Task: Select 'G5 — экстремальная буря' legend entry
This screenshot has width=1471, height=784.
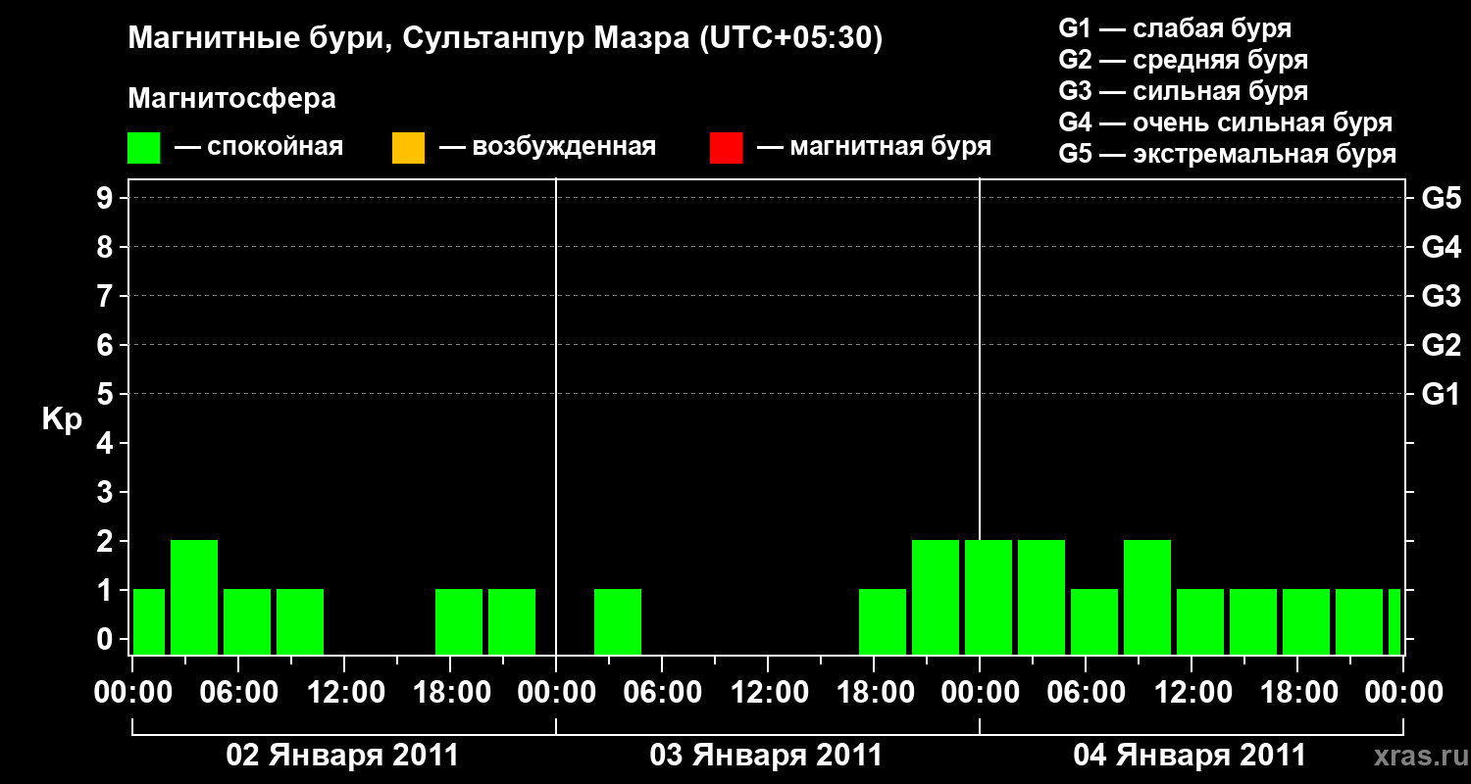Action: 1227,155
